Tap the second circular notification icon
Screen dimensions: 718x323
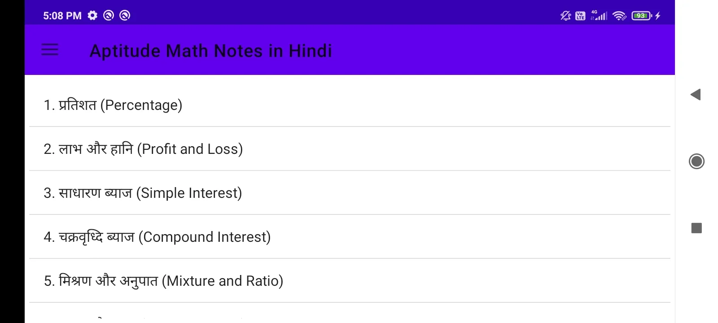(x=125, y=16)
